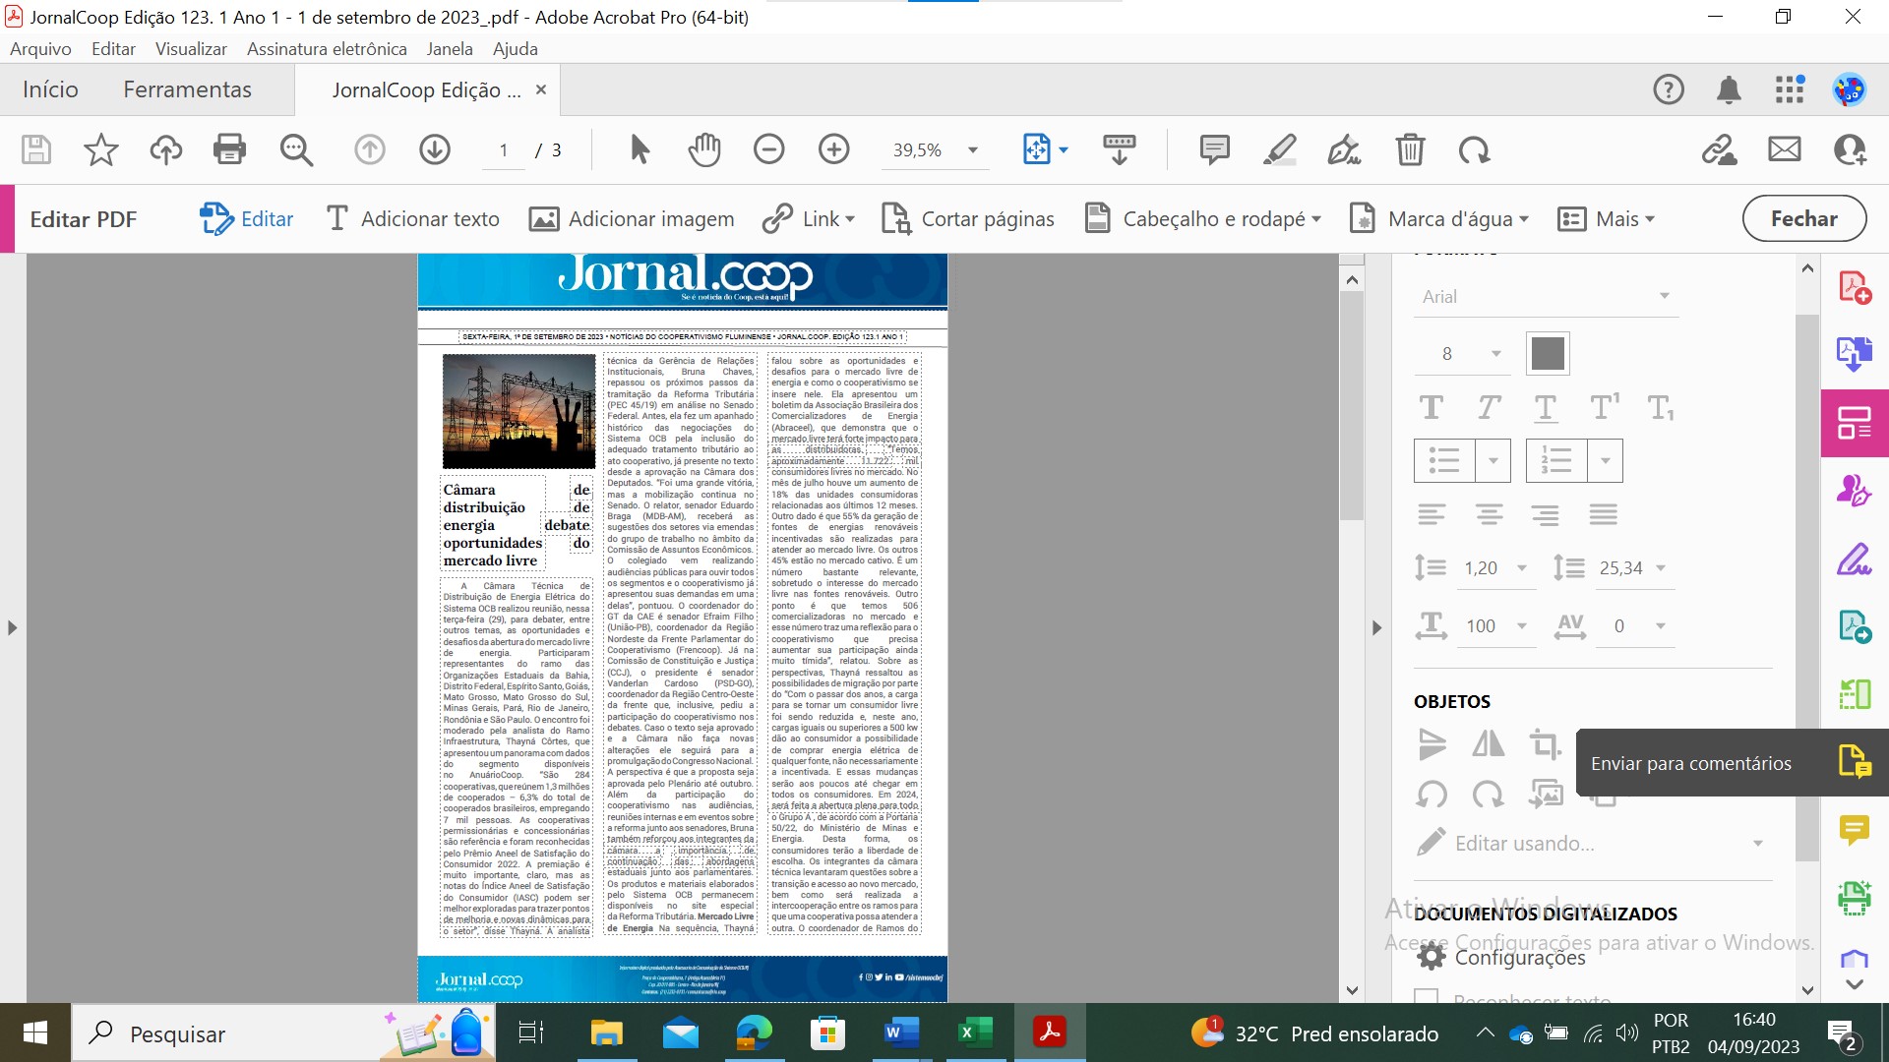Select the Highlight pen tool
Viewport: 1889px width, 1062px height.
coord(1279,149)
